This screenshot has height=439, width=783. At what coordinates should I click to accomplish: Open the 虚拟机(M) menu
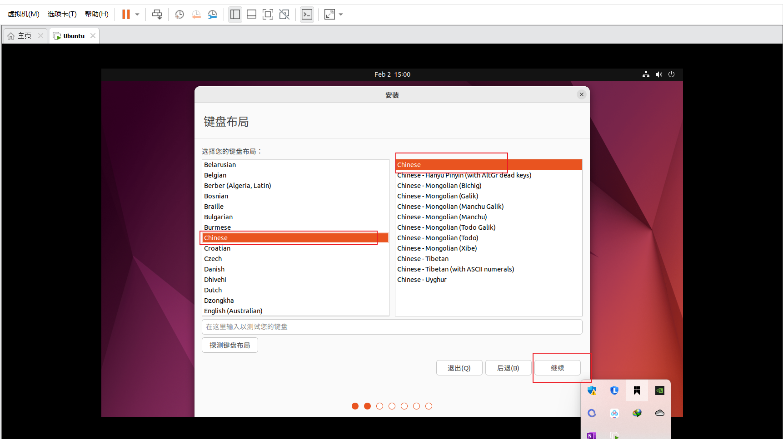23,14
